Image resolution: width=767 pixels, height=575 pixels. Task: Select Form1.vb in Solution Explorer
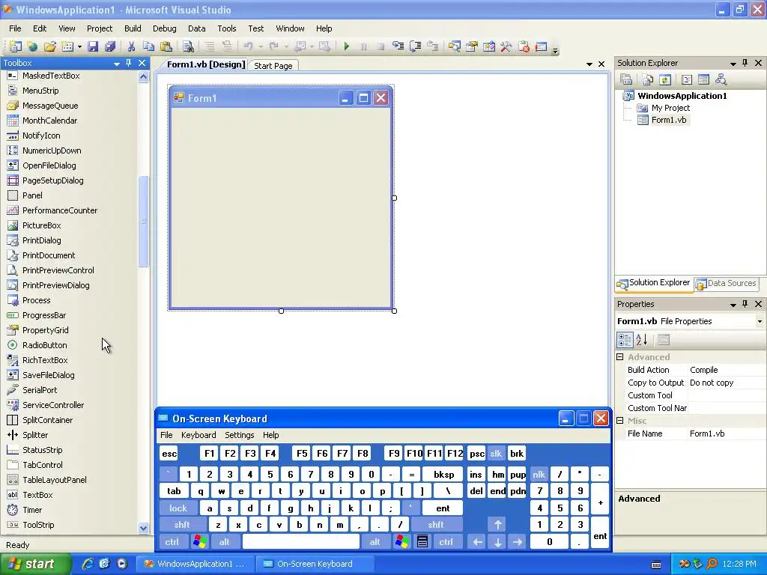668,120
